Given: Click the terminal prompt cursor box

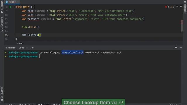Looking at the screenshot, I should click(40, 56).
